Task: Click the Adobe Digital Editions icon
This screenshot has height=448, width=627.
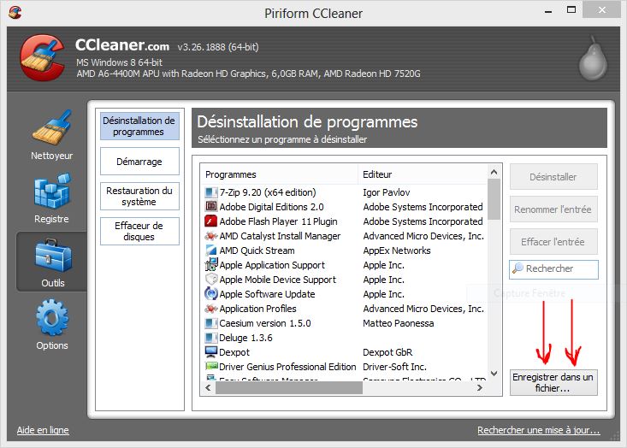Action: 210,207
